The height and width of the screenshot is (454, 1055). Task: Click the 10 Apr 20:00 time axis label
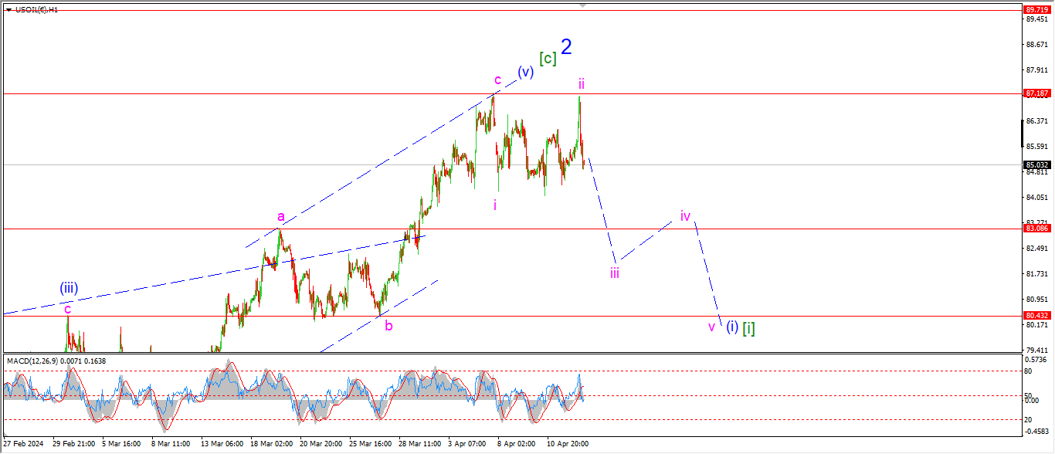tap(568, 444)
